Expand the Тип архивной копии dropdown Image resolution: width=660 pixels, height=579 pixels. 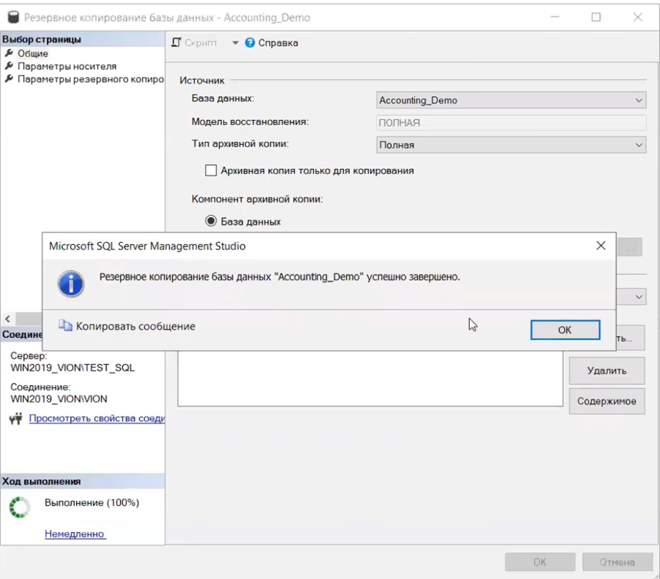coord(510,145)
